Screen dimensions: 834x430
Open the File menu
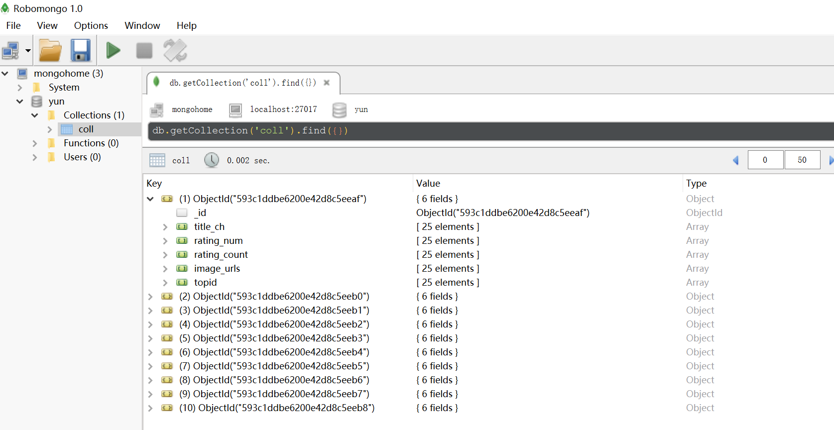tap(13, 25)
